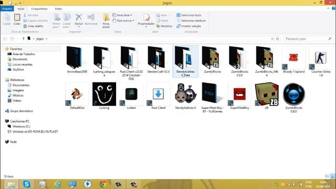Open Área de Trabalho in Favoritos
336x189 pixels.
pos(21,54)
